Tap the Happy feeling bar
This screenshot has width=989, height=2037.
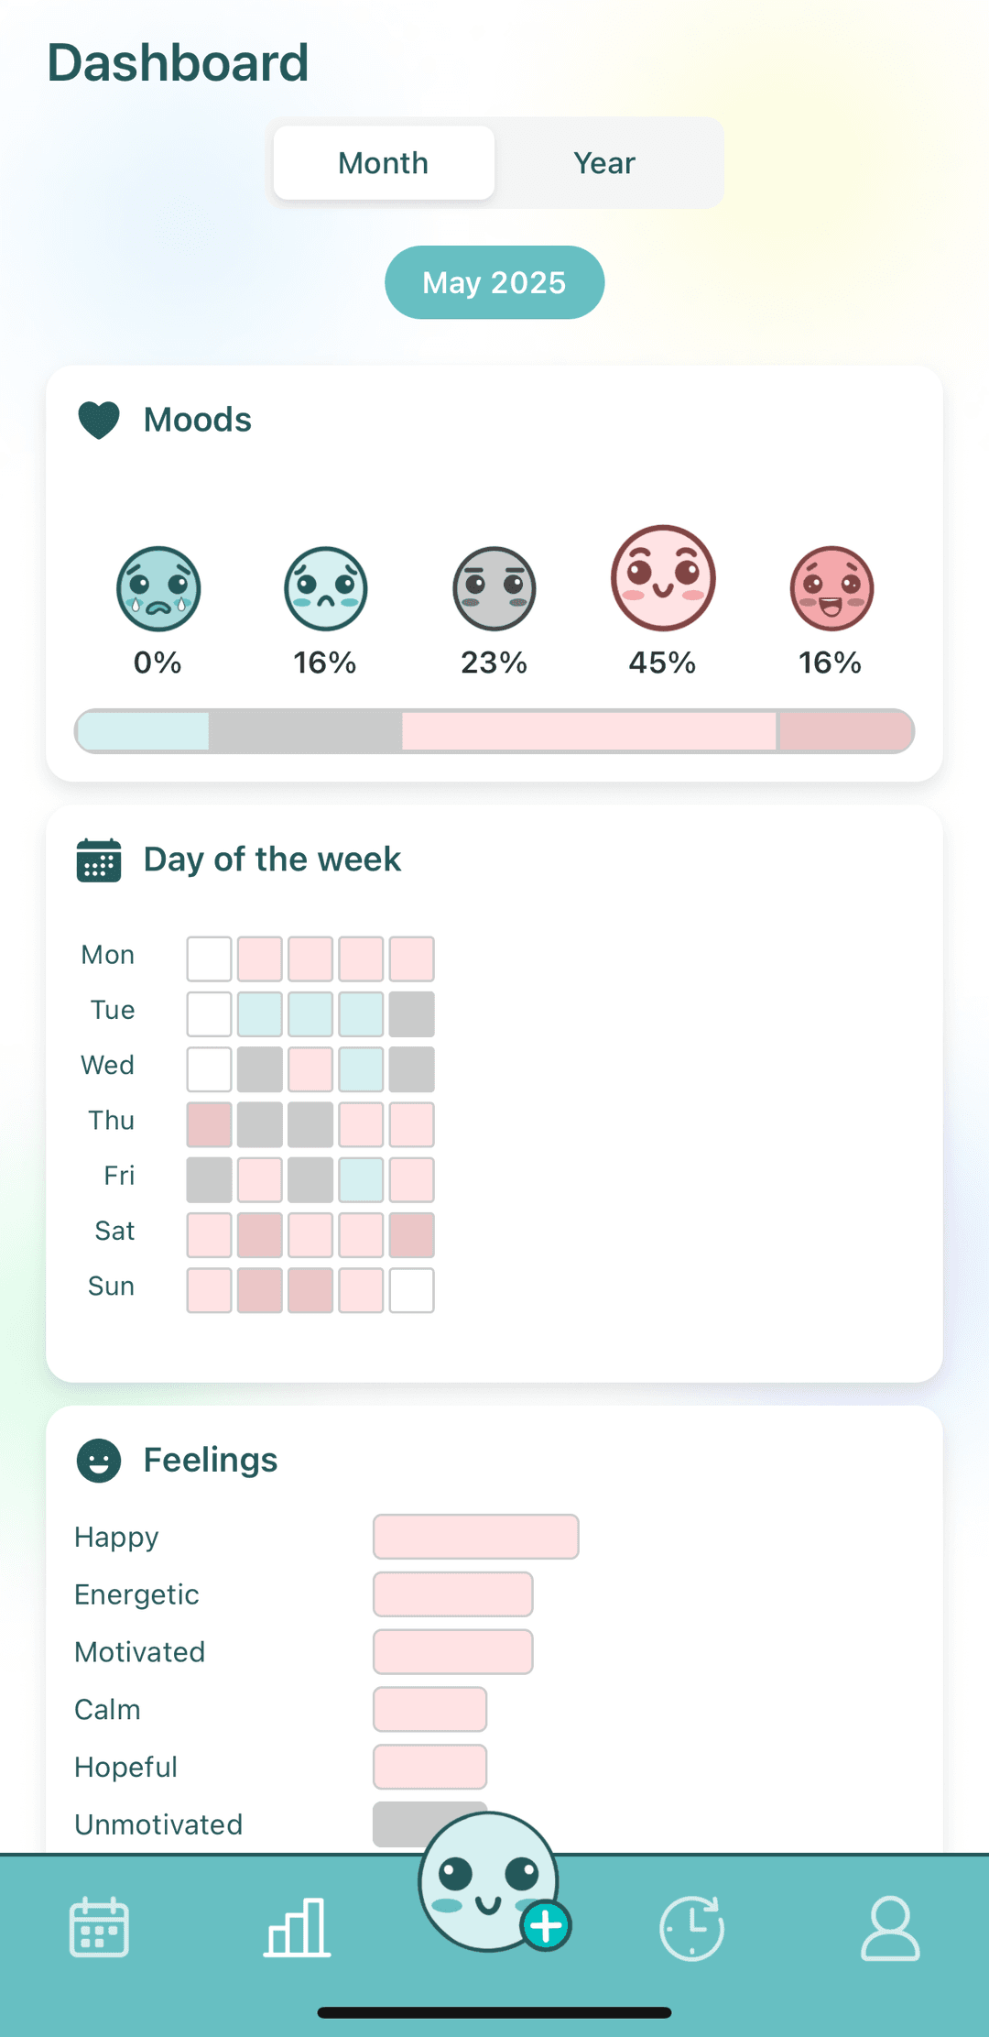click(x=475, y=1537)
